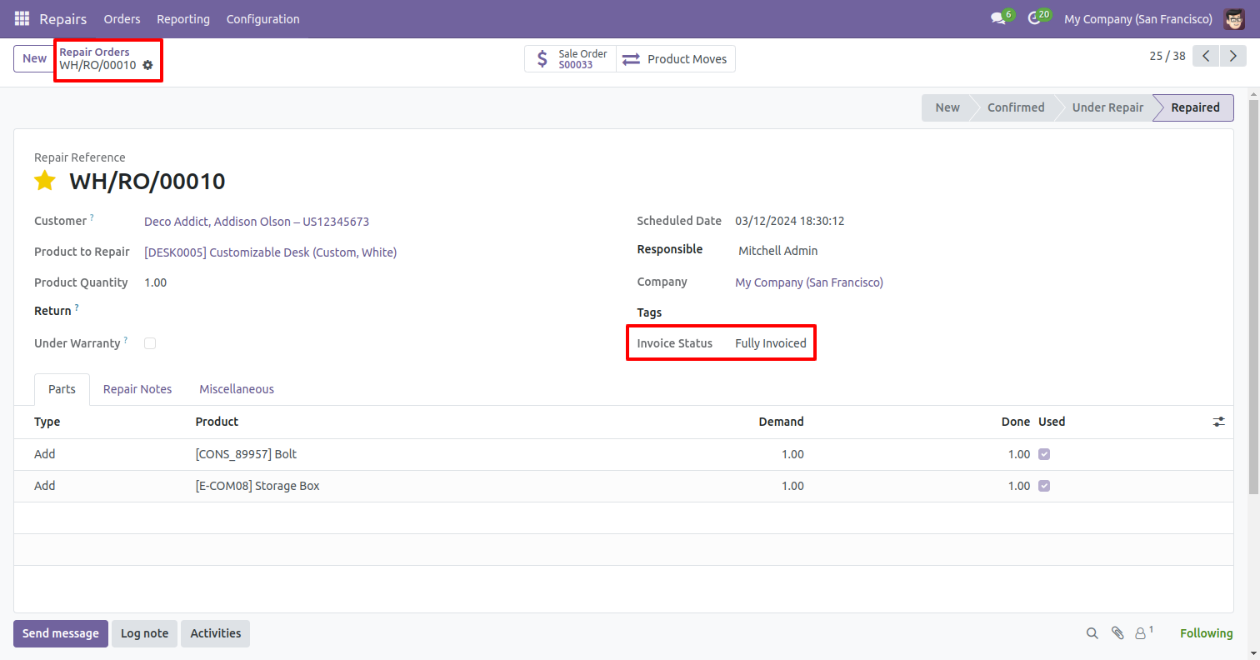Open the apps grid menu icon

pos(22,18)
